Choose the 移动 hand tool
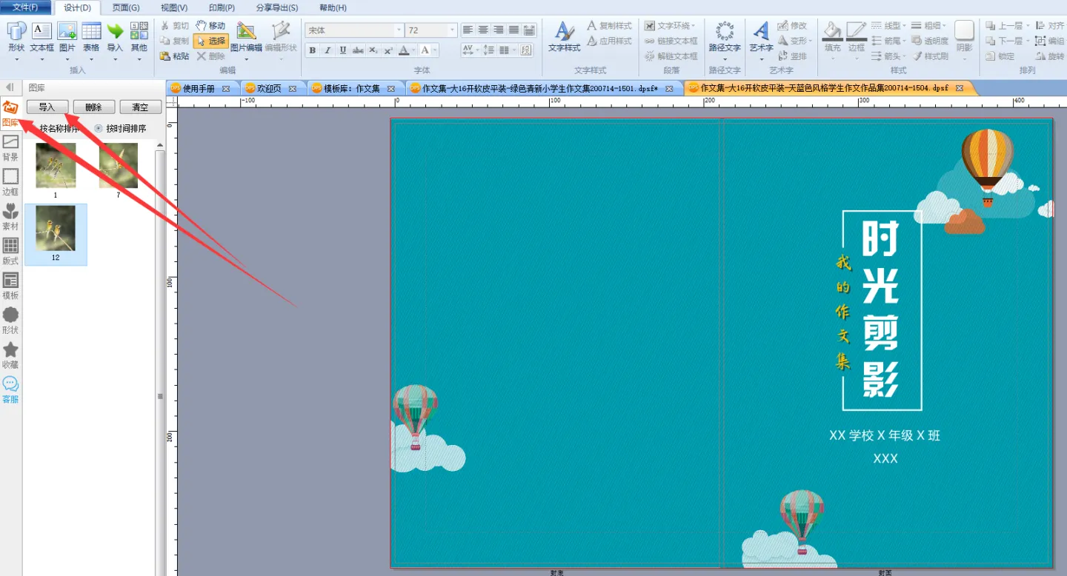 coord(210,26)
